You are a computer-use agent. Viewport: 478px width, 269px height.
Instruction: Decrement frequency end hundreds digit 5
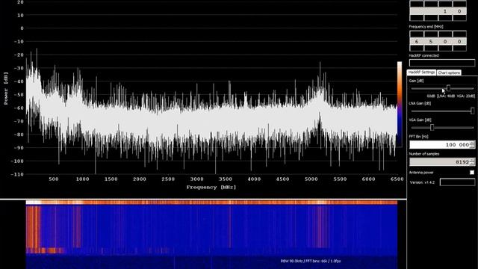(431, 48)
